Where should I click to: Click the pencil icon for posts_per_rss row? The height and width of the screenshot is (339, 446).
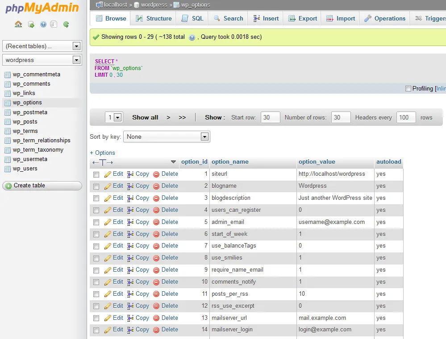(108, 294)
